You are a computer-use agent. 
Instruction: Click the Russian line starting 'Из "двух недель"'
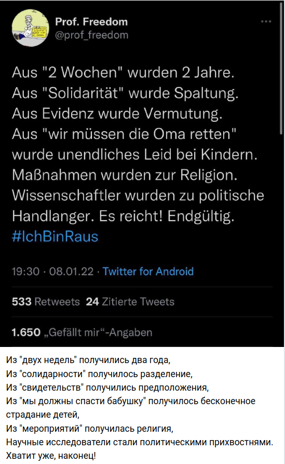point(88,360)
